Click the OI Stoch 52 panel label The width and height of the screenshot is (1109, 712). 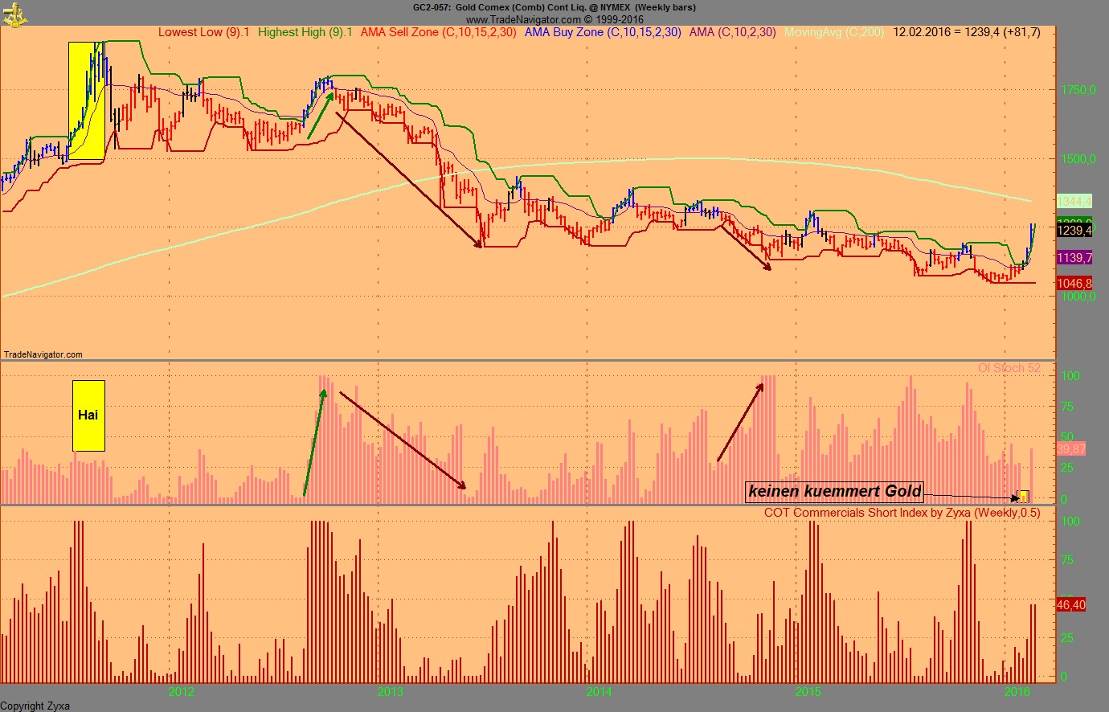pyautogui.click(x=1011, y=368)
